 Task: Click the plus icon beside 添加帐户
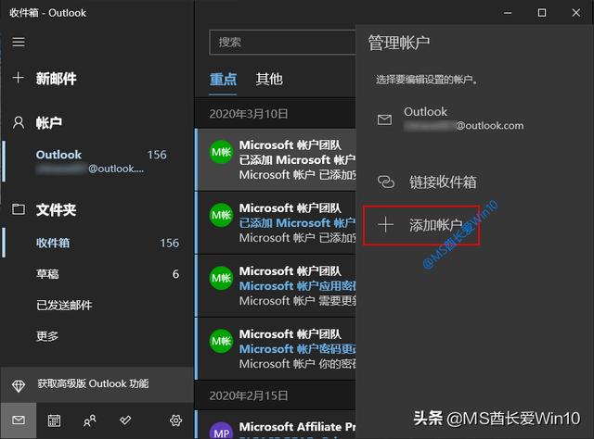coord(386,225)
